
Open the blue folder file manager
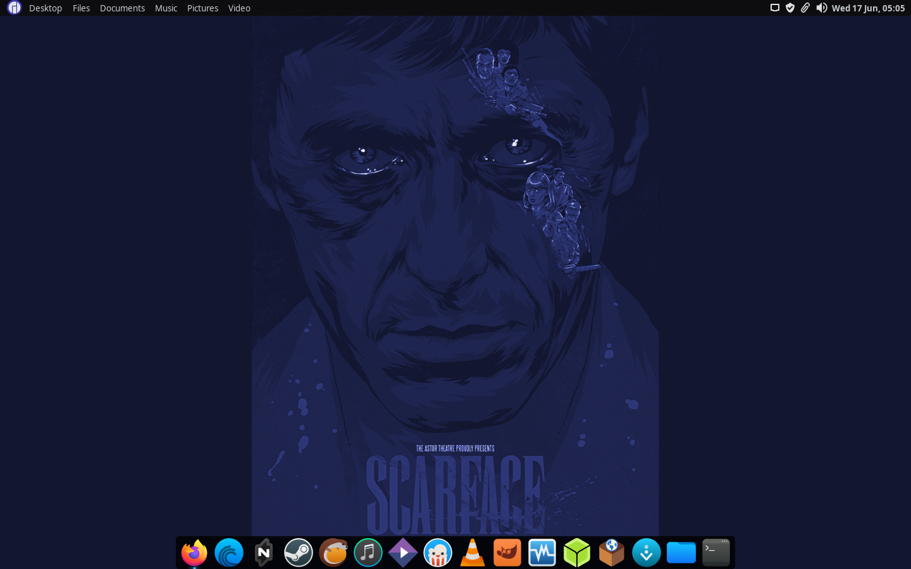coord(681,553)
